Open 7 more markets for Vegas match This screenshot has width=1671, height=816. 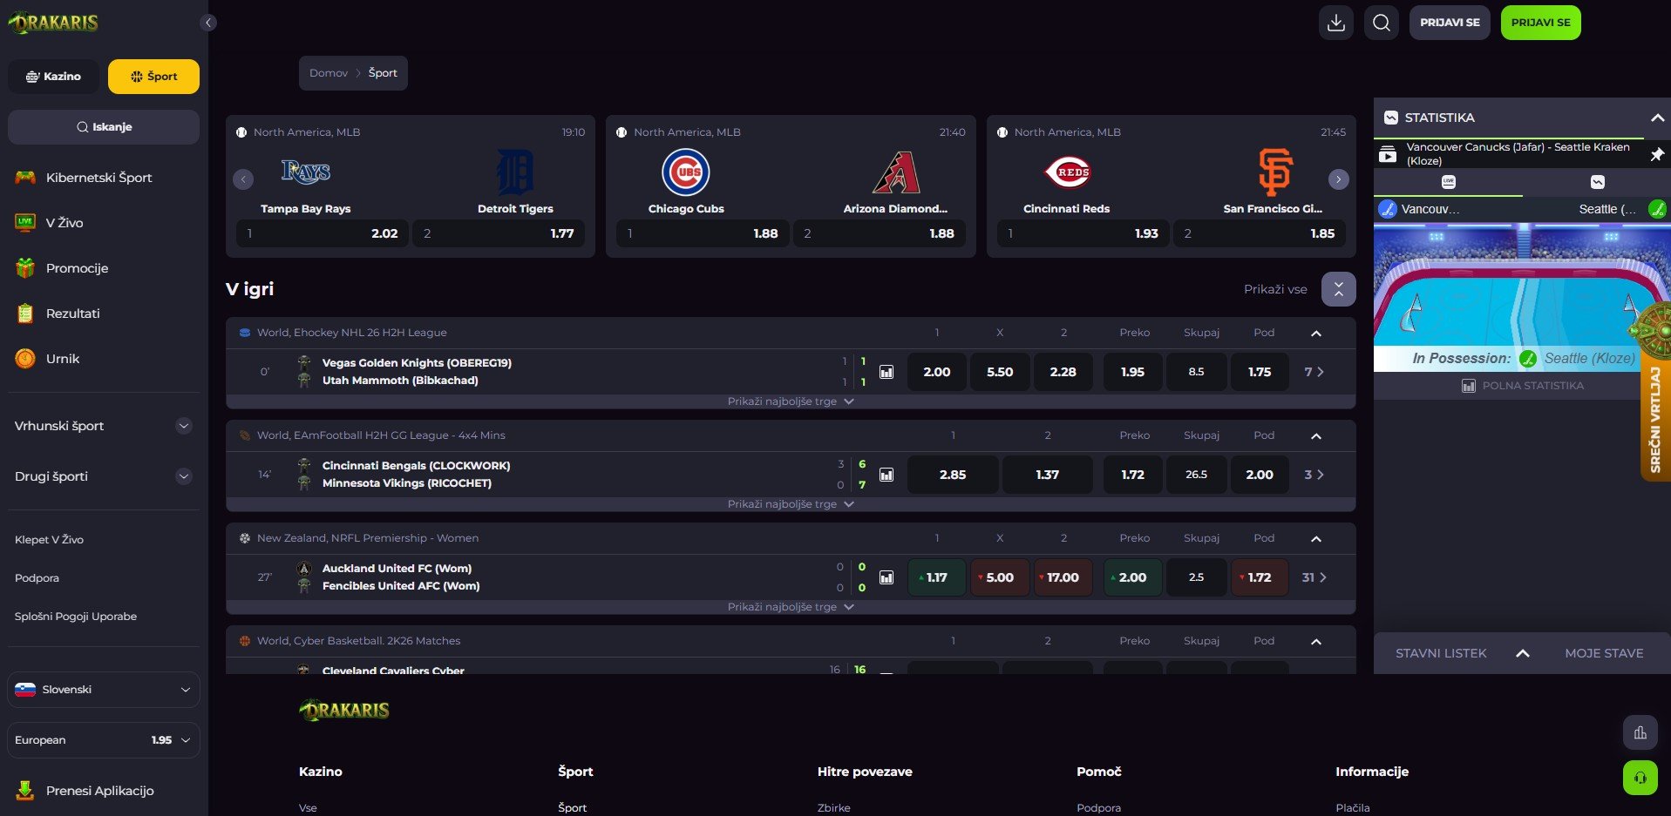coord(1314,372)
